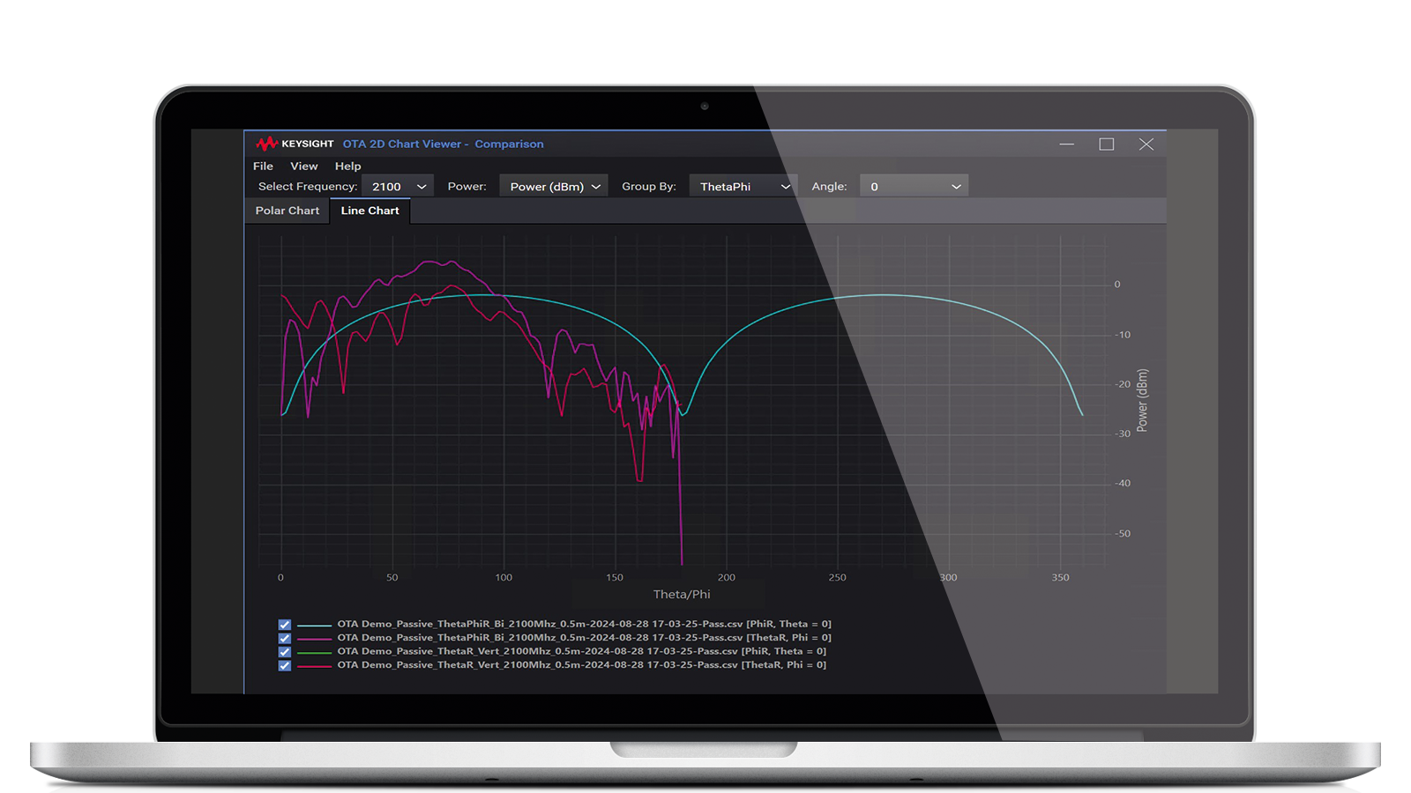Minimize the OTA 2D Chart Viewer window
The height and width of the screenshot is (793, 1411).
(1067, 144)
